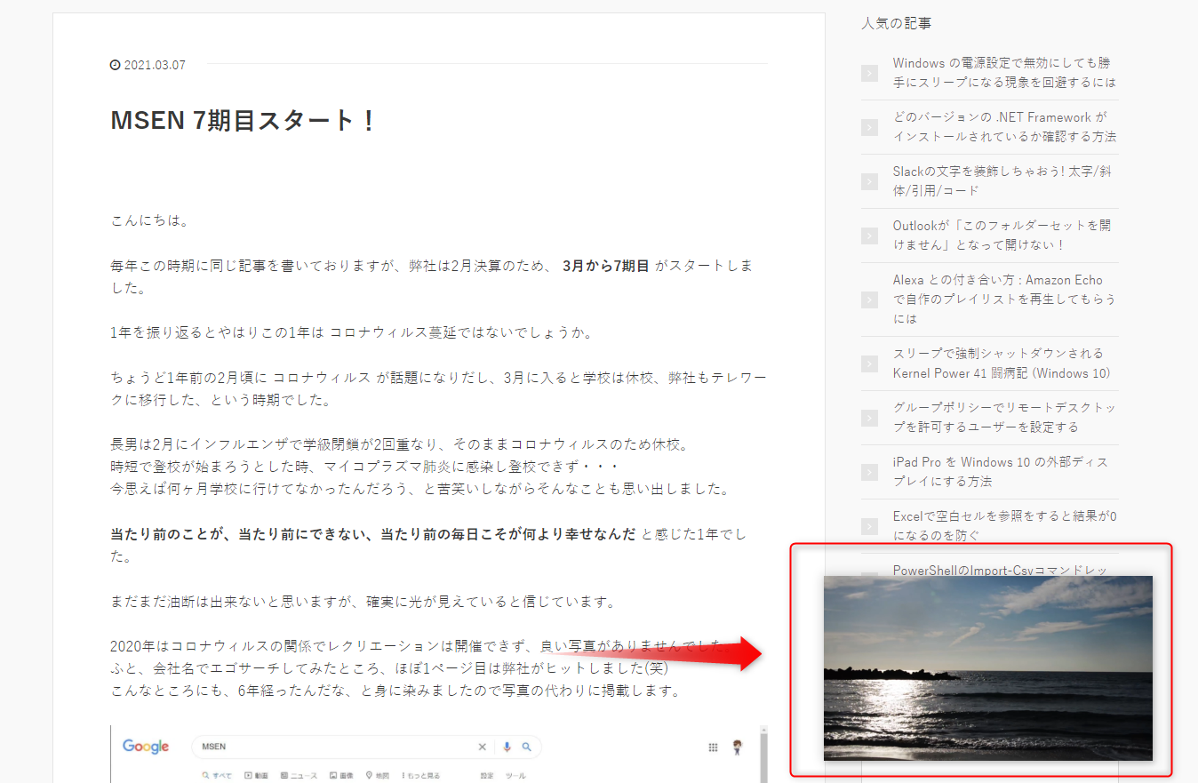The height and width of the screenshot is (783, 1198).
Task: Open the Google Apps grid icon
Action: tap(713, 747)
